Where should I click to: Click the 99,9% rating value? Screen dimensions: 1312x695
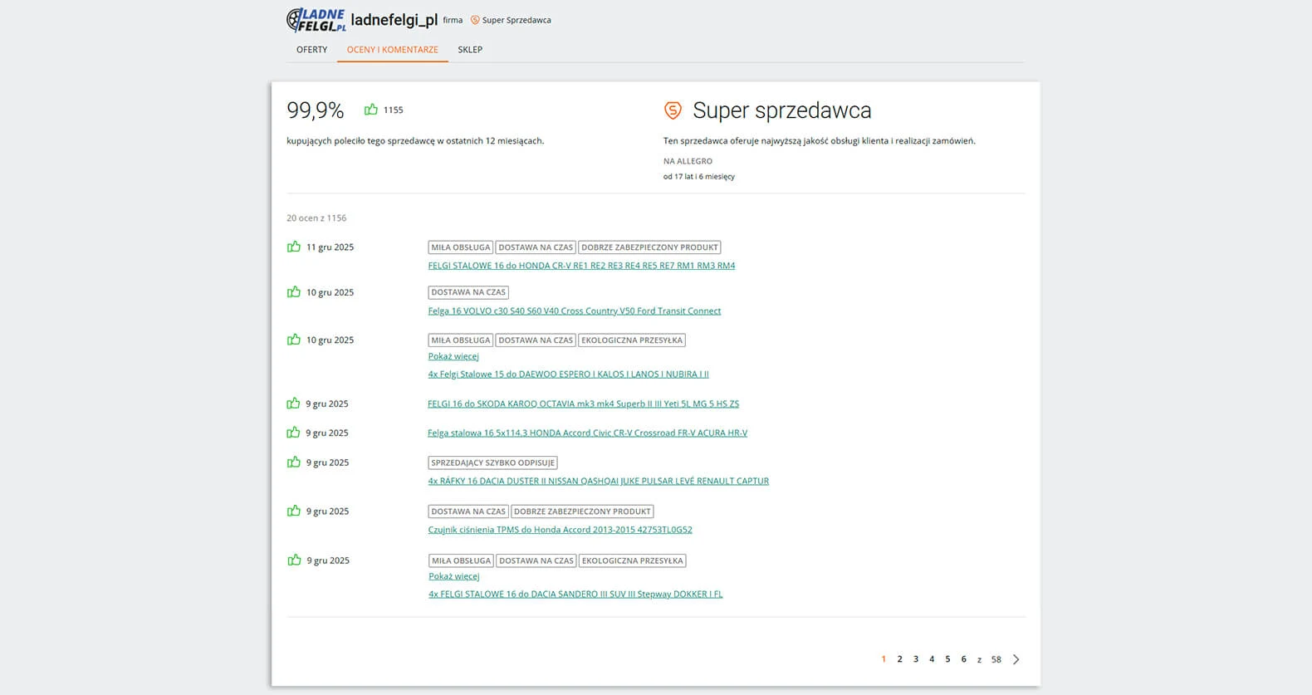(x=315, y=110)
